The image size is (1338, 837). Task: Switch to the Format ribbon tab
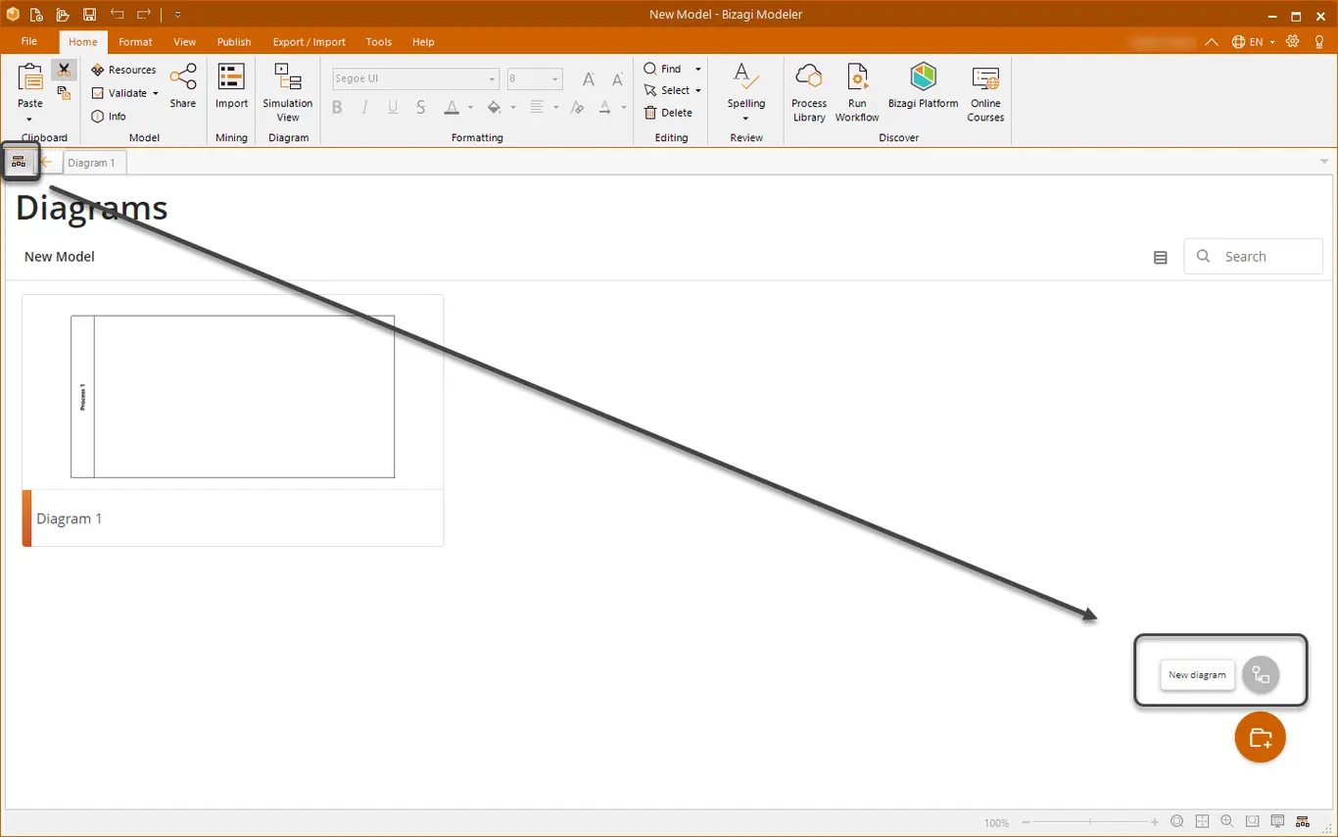(135, 42)
